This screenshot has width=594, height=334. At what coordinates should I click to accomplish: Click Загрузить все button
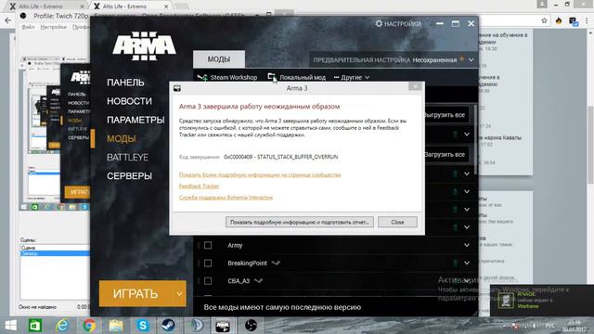coord(446,155)
